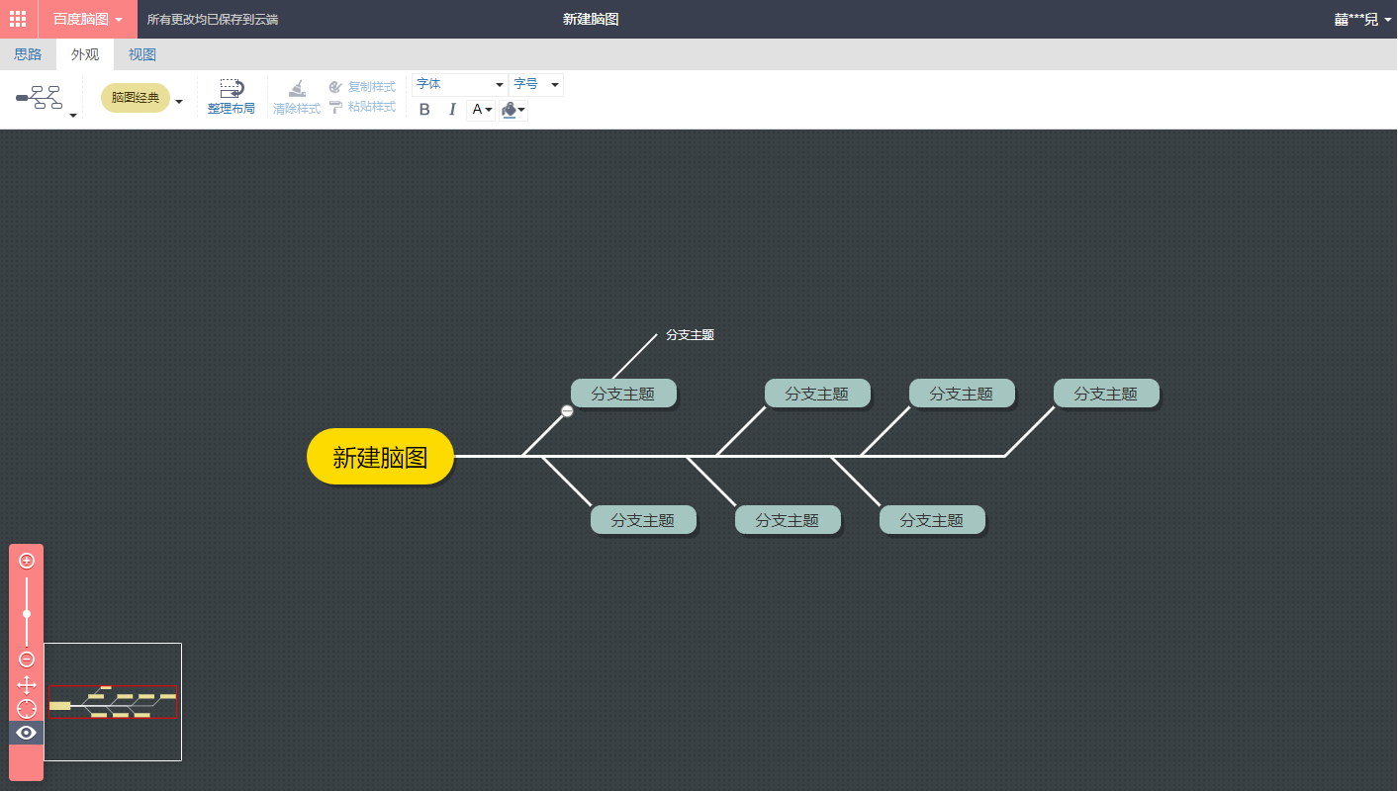Open the 字体 font dropdown

click(460, 85)
